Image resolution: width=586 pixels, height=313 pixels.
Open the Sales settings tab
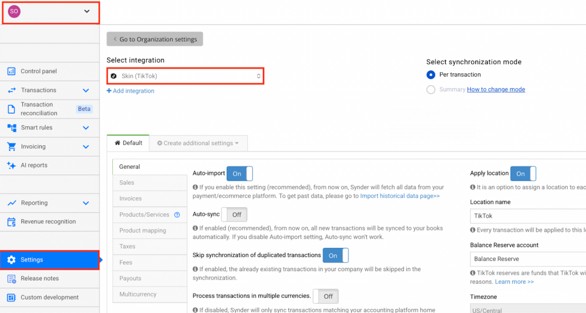(x=127, y=183)
